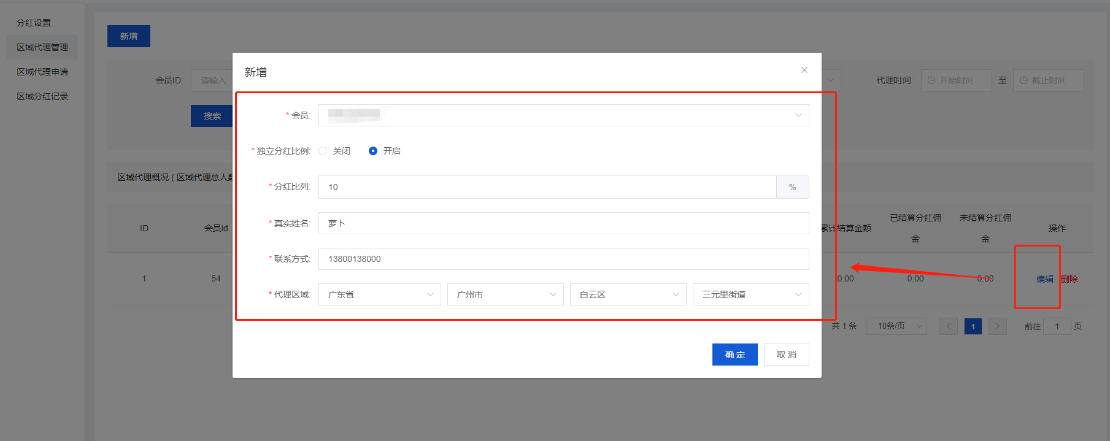
Task: Go to next page arrow in pagination
Action: pos(998,326)
